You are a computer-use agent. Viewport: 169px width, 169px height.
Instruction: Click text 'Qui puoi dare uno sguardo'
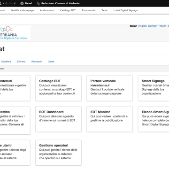click(56, 116)
